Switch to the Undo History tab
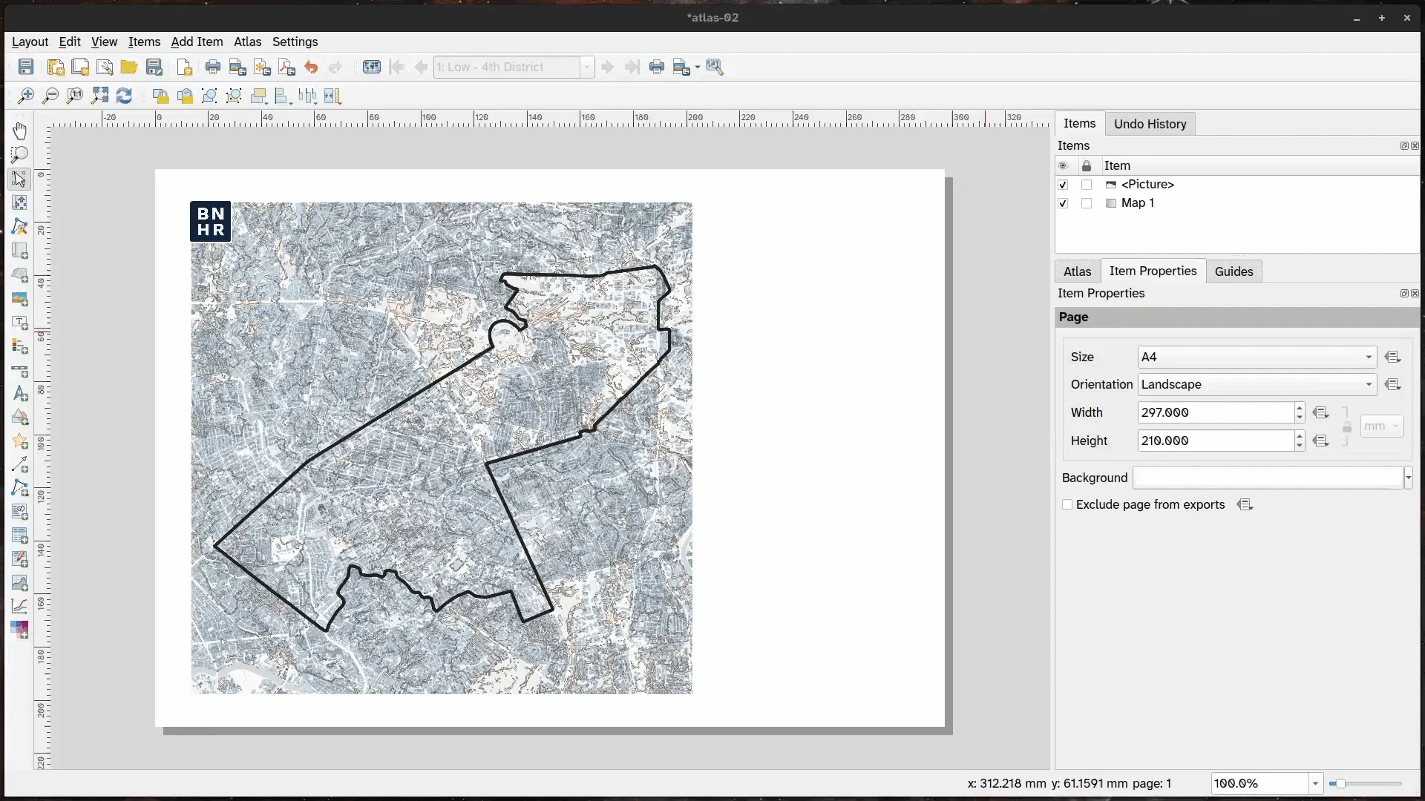 pos(1149,124)
